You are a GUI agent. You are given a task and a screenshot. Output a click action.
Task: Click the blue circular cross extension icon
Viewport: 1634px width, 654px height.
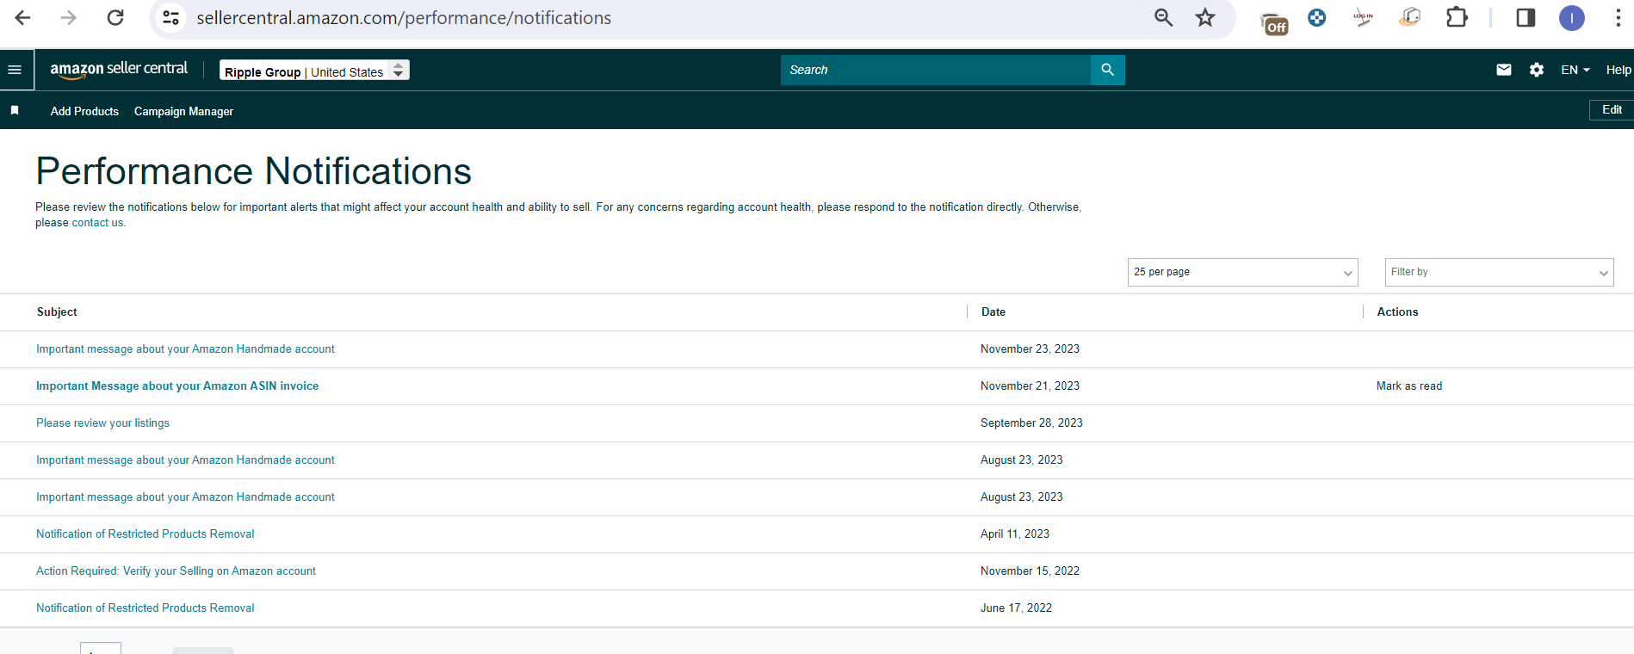tap(1316, 17)
